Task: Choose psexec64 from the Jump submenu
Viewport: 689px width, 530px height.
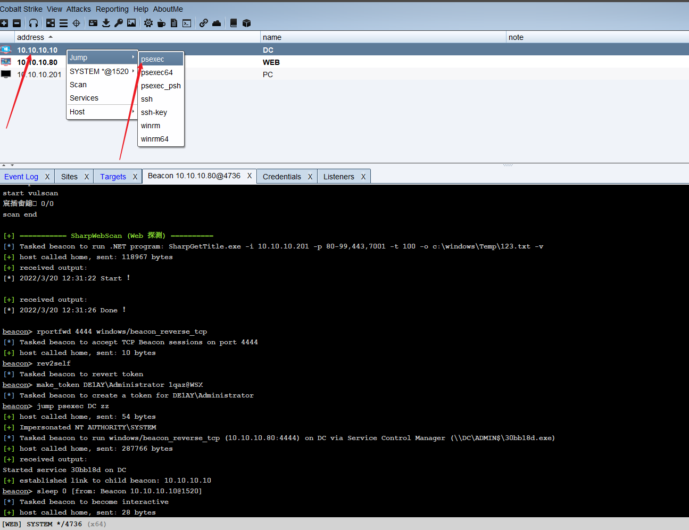Action: pos(161,72)
